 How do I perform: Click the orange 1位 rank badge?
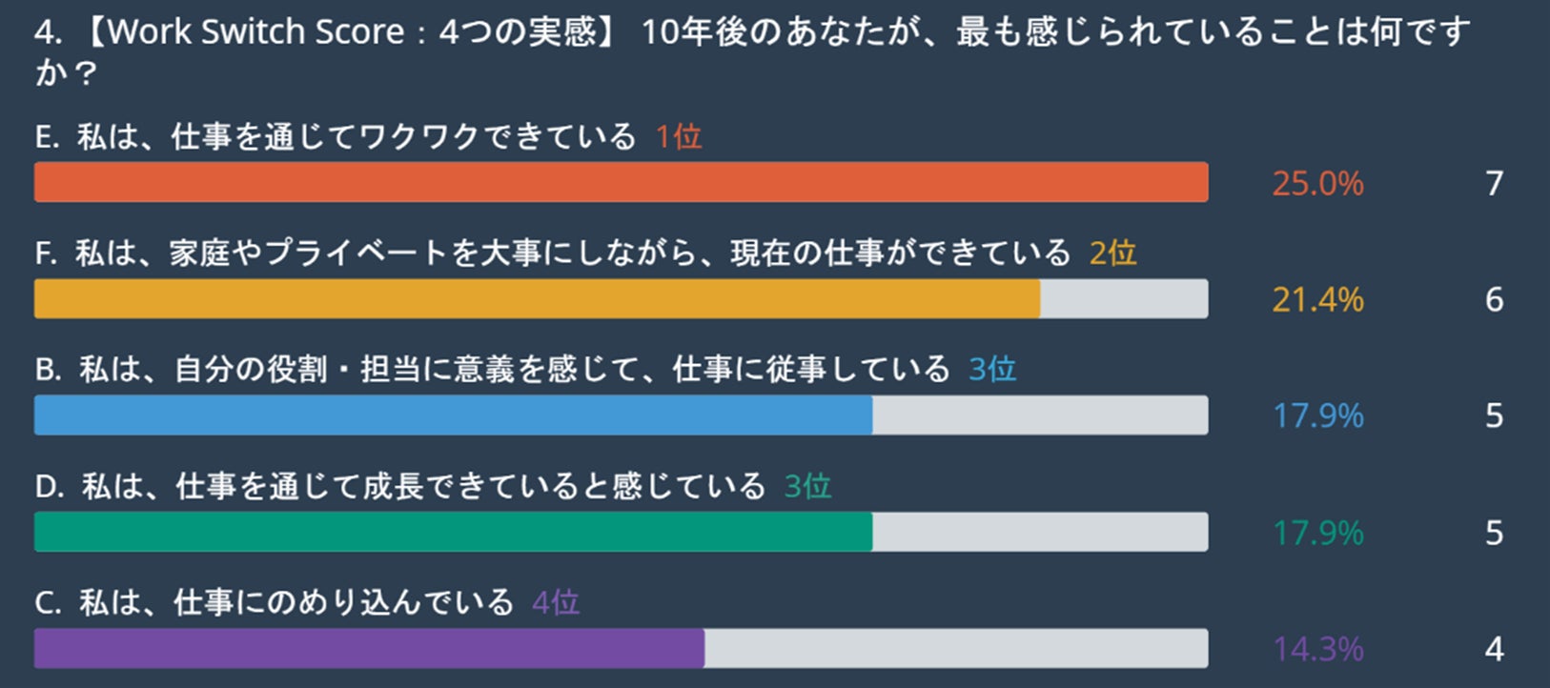[x=679, y=137]
